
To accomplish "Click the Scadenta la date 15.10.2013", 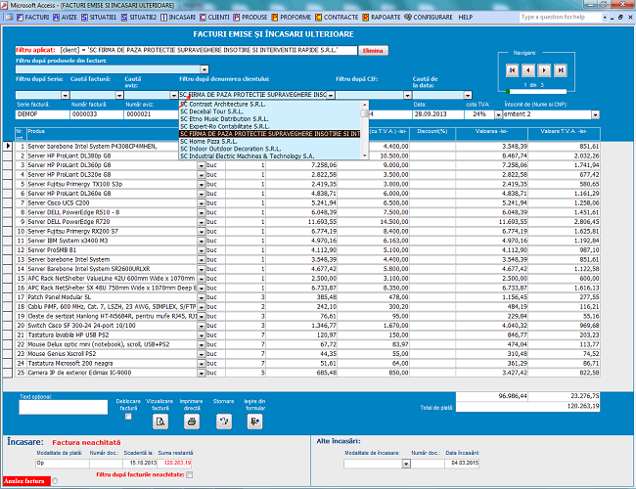I will click(x=140, y=464).
